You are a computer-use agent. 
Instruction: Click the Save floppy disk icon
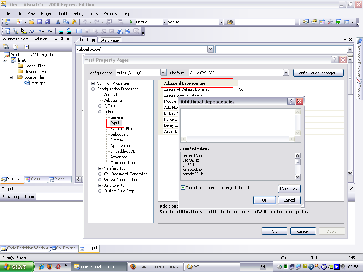[40, 22]
